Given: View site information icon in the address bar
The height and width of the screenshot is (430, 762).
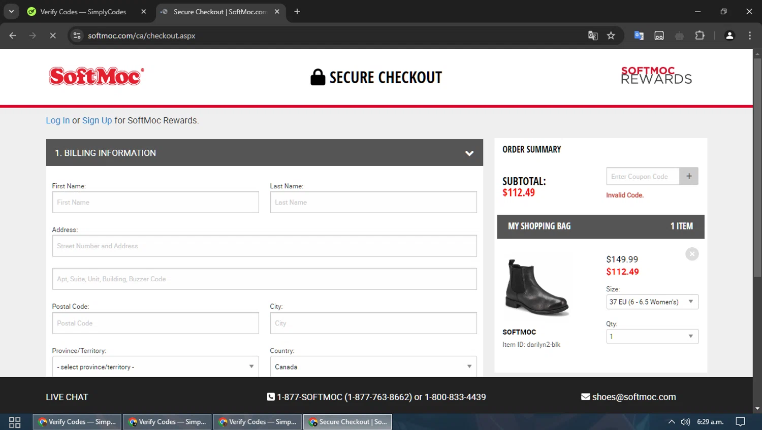Looking at the screenshot, I should click(77, 36).
